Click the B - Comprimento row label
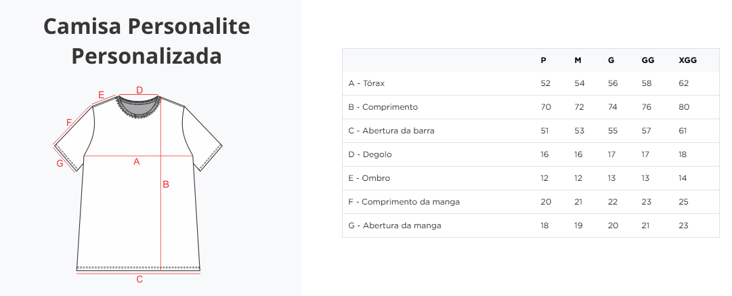The width and height of the screenshot is (732, 296). coord(383,107)
